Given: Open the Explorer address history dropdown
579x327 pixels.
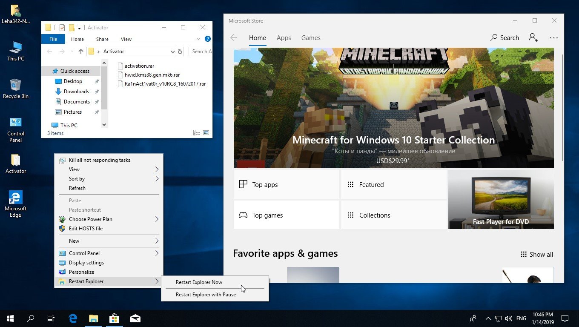Looking at the screenshot, I should 172,52.
